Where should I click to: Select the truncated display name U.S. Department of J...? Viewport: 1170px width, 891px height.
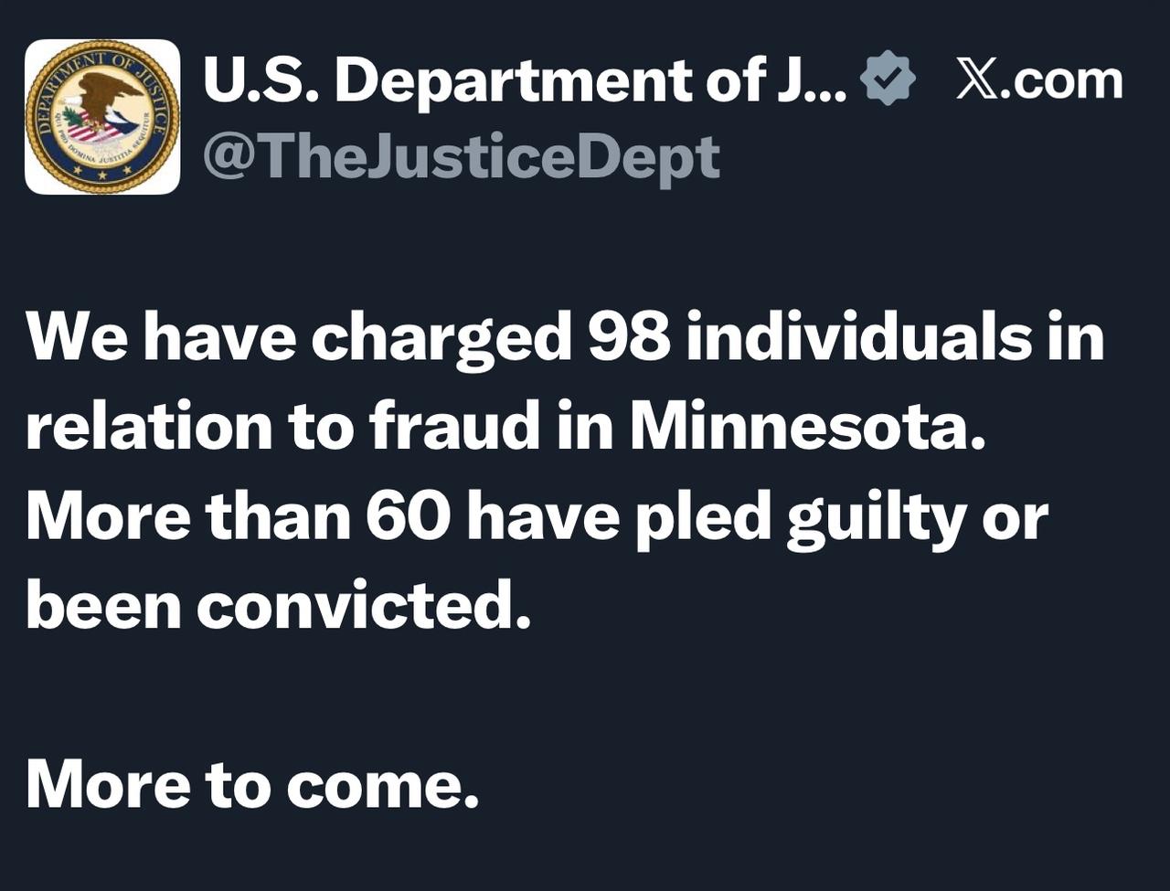click(x=521, y=79)
